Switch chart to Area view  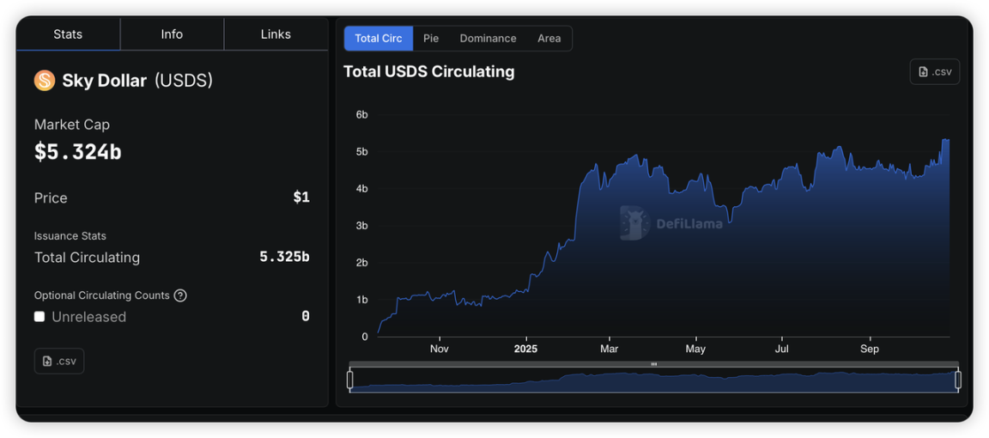(549, 39)
